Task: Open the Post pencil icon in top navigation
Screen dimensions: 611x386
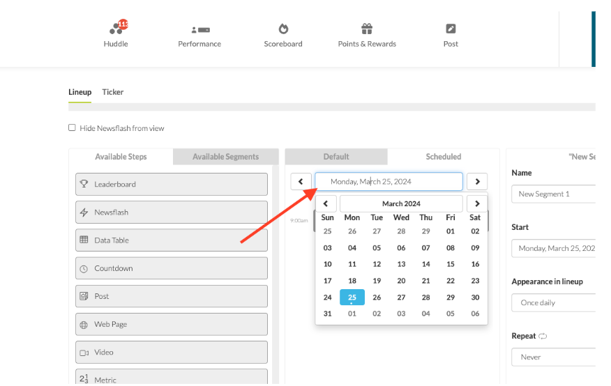Action: pyautogui.click(x=451, y=29)
